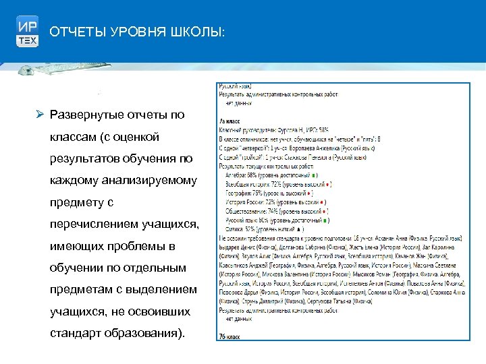Click the text 'каждому анализируемому'
486x364 pixels.
coord(124,180)
